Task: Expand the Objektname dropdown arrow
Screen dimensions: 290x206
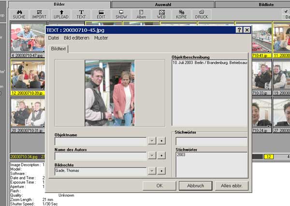Action: 151,141
